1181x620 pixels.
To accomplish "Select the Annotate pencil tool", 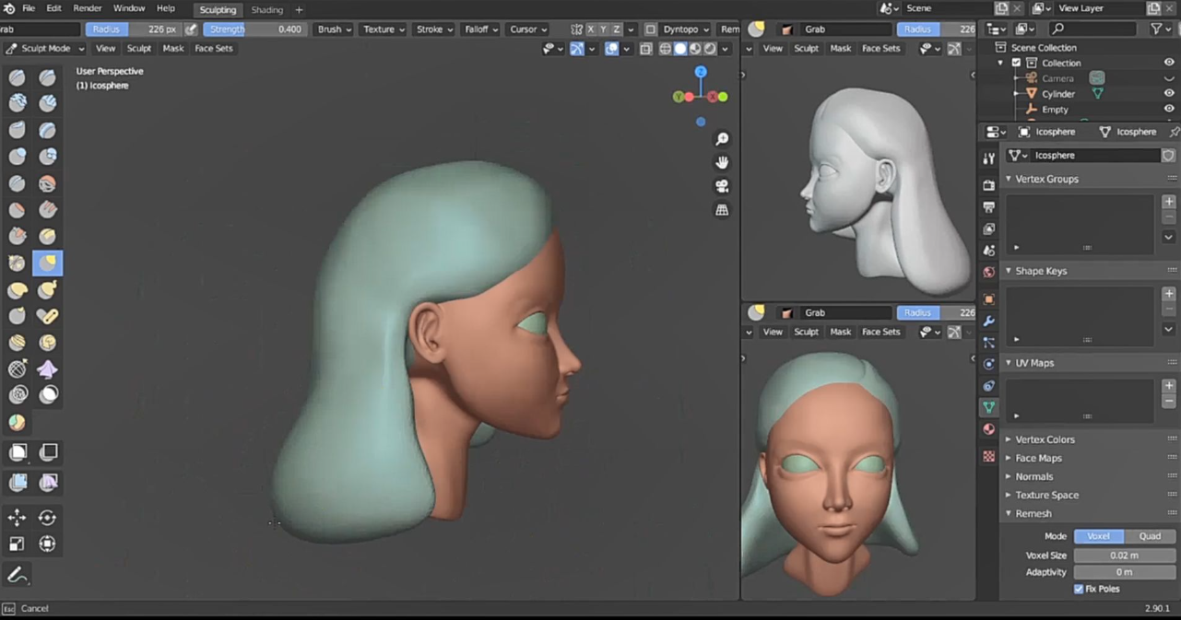I will coord(18,575).
